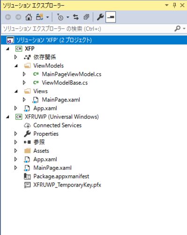Image resolution: width=187 pixels, height=235 pixels.
Task: Select the ソリューション 'XFP' root node
Action: pyautogui.click(x=54, y=40)
